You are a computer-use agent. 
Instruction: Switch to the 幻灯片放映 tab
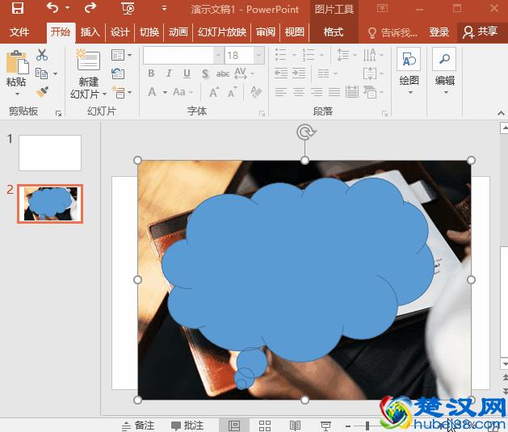[222, 32]
